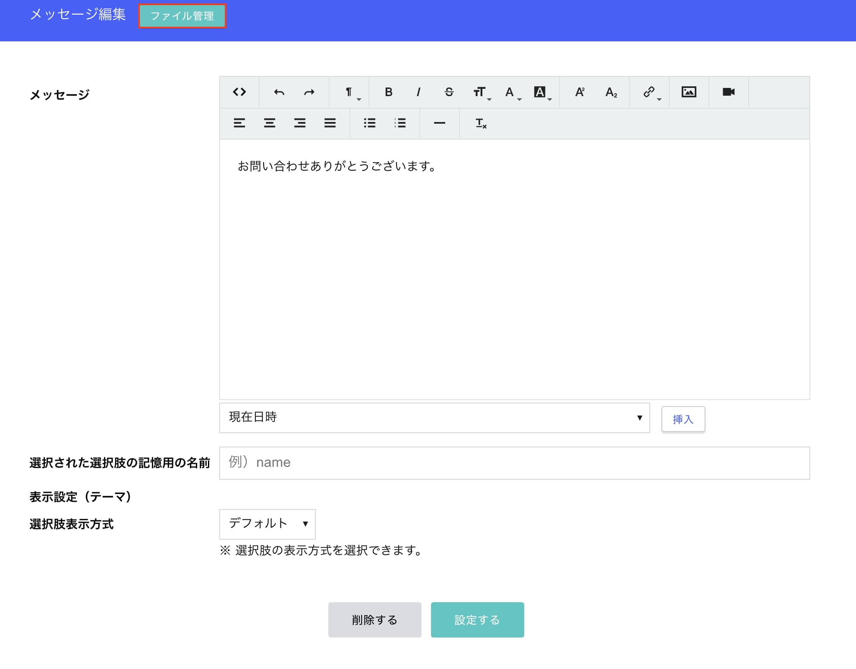The width and height of the screenshot is (856, 669).
Task: Insert a numbered list
Action: tap(400, 123)
